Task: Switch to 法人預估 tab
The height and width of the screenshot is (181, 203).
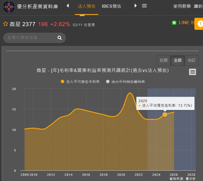Action: (x=87, y=6)
